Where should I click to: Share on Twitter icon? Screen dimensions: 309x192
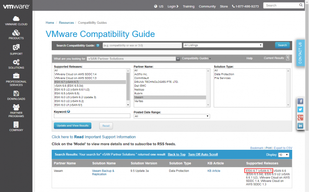pos(300,110)
